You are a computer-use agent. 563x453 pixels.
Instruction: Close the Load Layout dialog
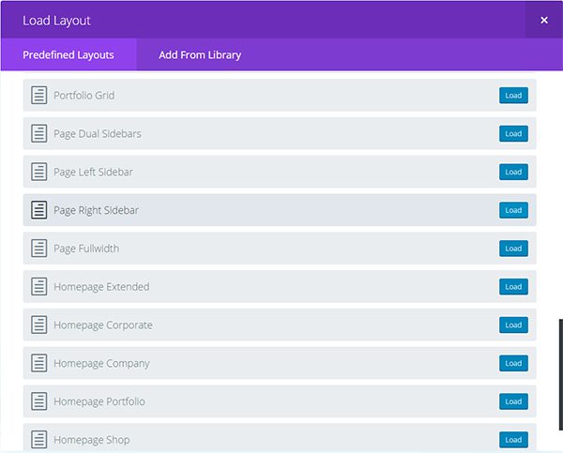(544, 20)
